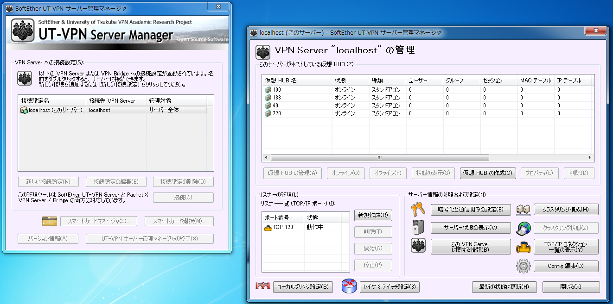This screenshot has height=304, width=613.
Task: Click 閉じる(X) in management window
Action: point(571,287)
